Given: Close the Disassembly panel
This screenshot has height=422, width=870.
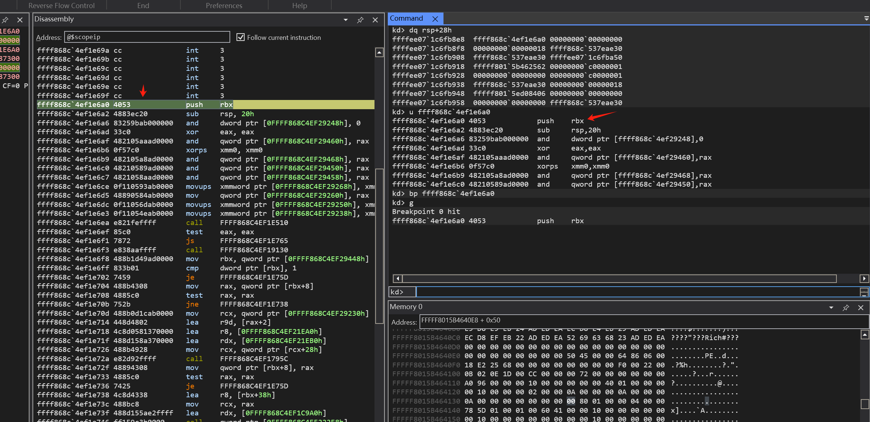Looking at the screenshot, I should coord(375,20).
